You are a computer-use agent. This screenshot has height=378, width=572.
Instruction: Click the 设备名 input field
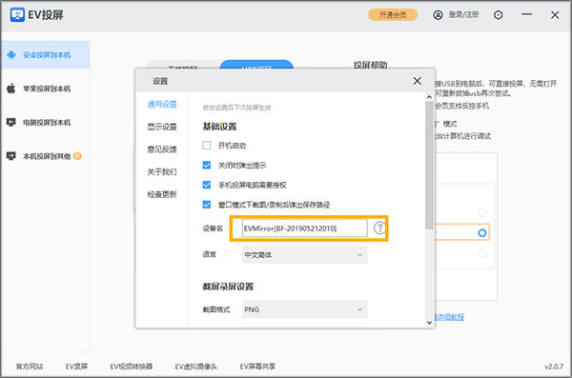tap(305, 229)
